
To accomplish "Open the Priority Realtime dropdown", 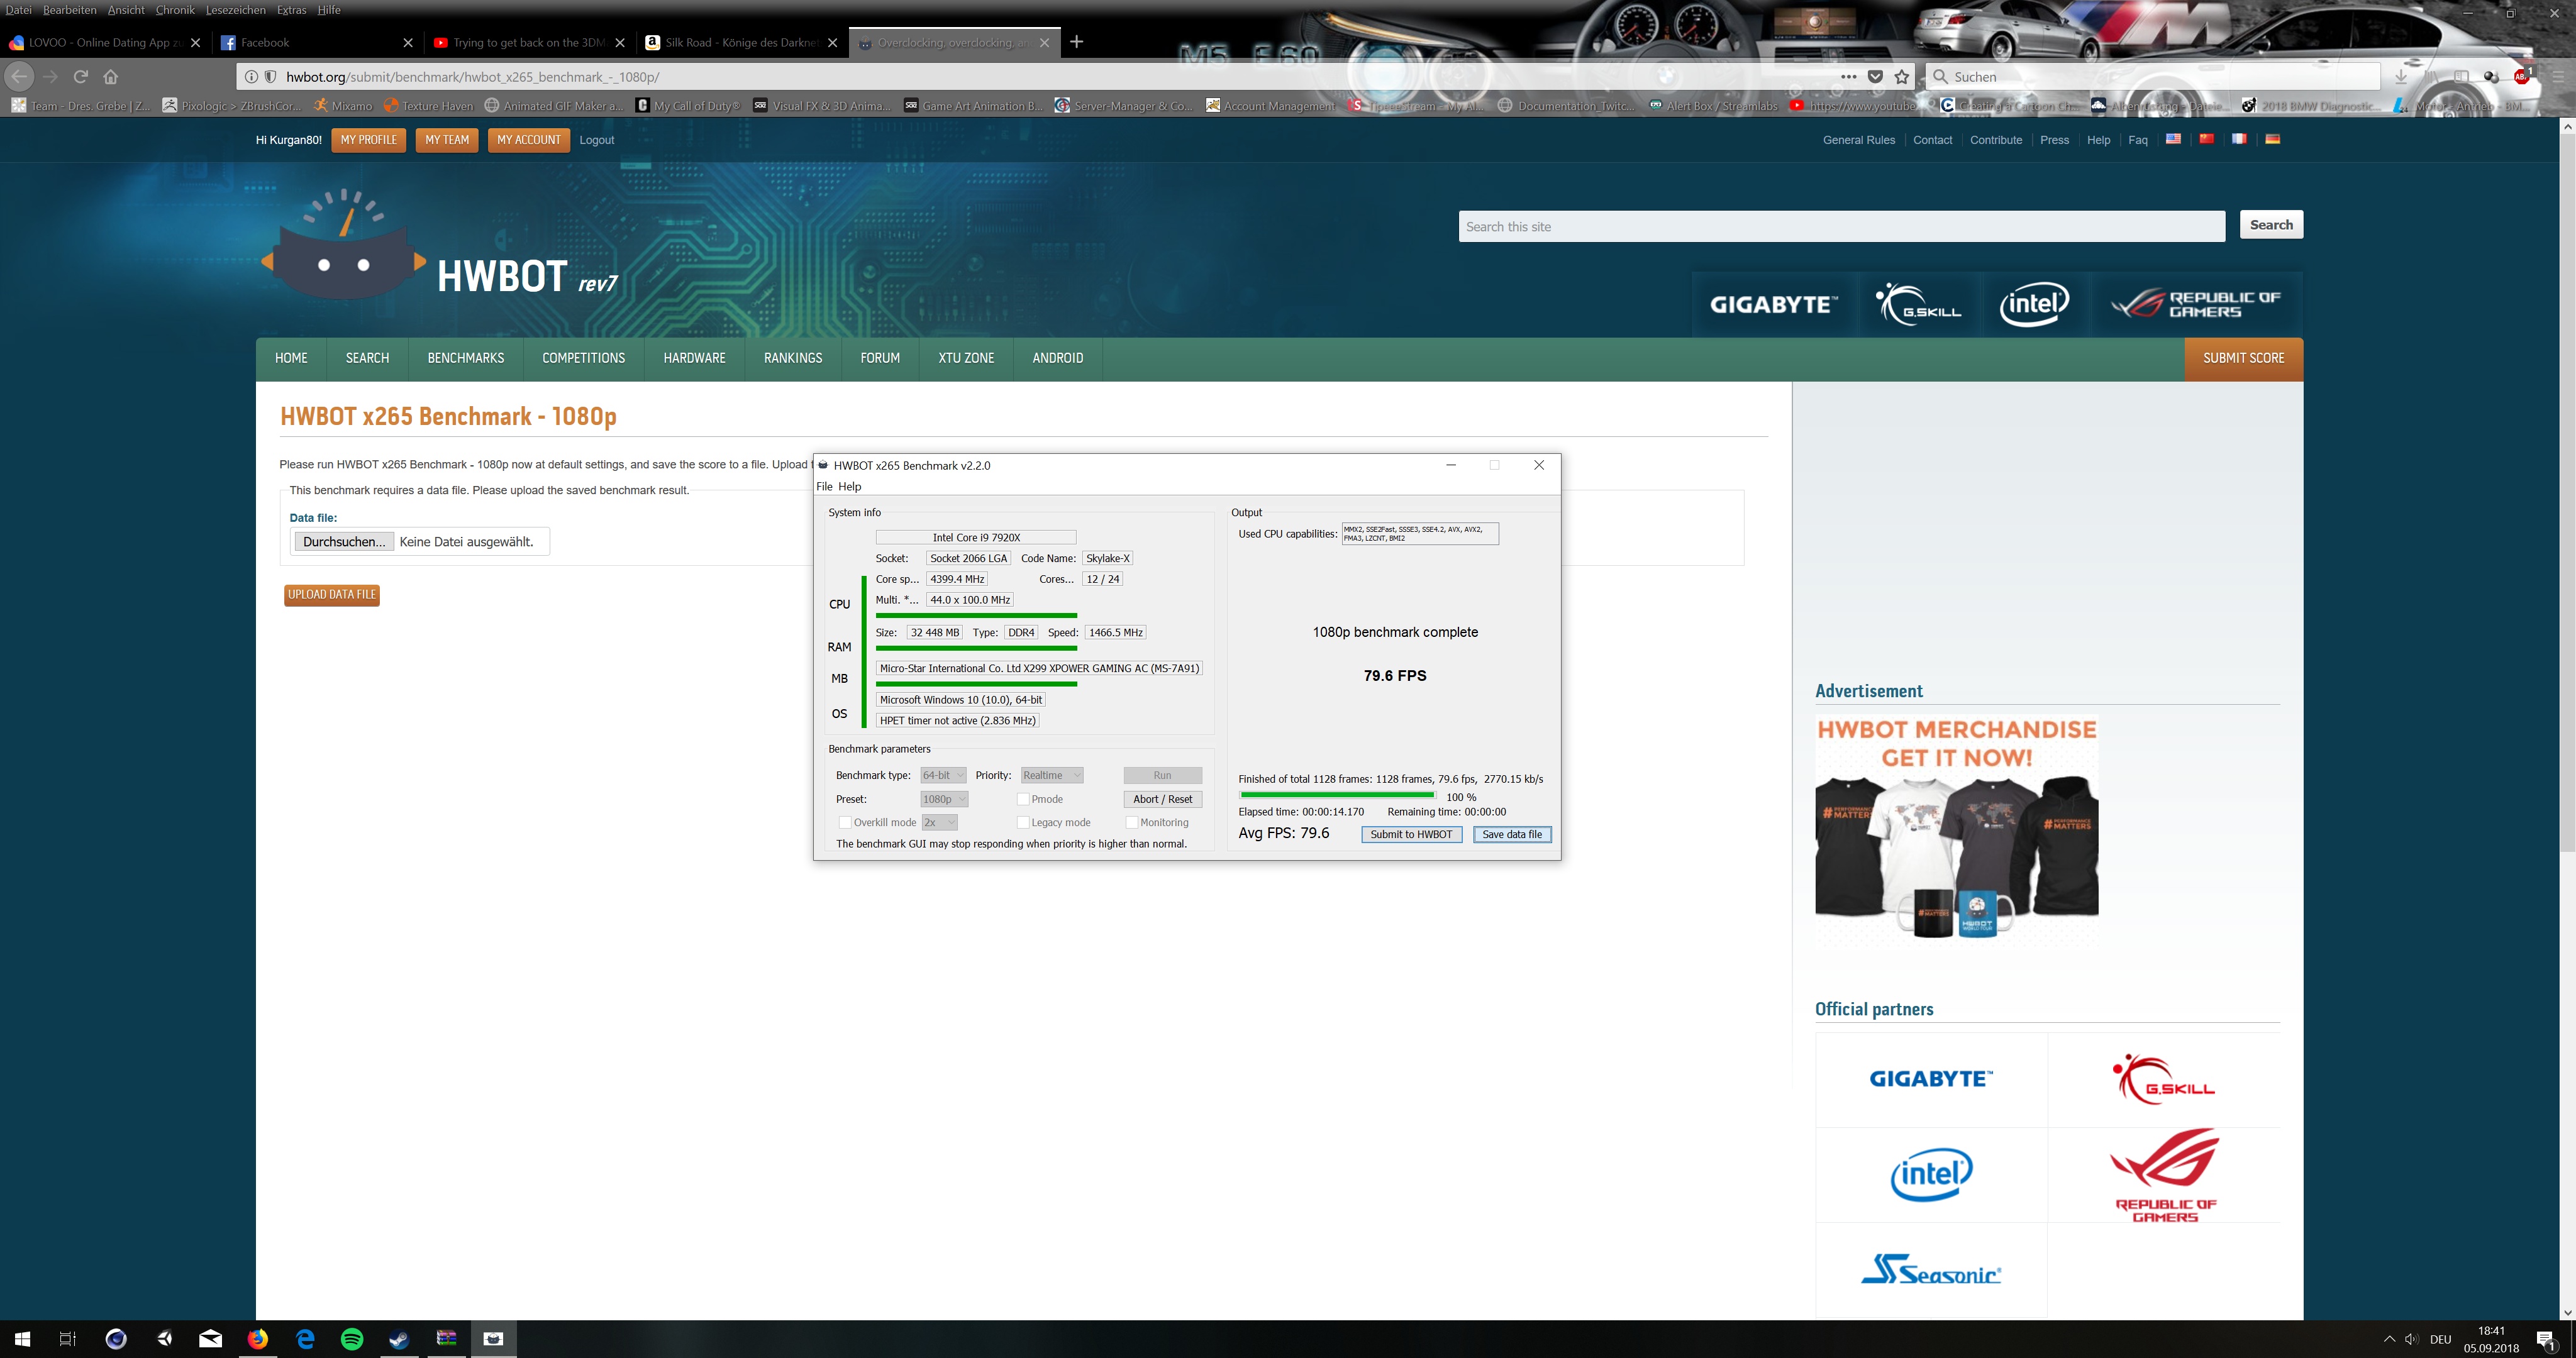I will pyautogui.click(x=1051, y=775).
